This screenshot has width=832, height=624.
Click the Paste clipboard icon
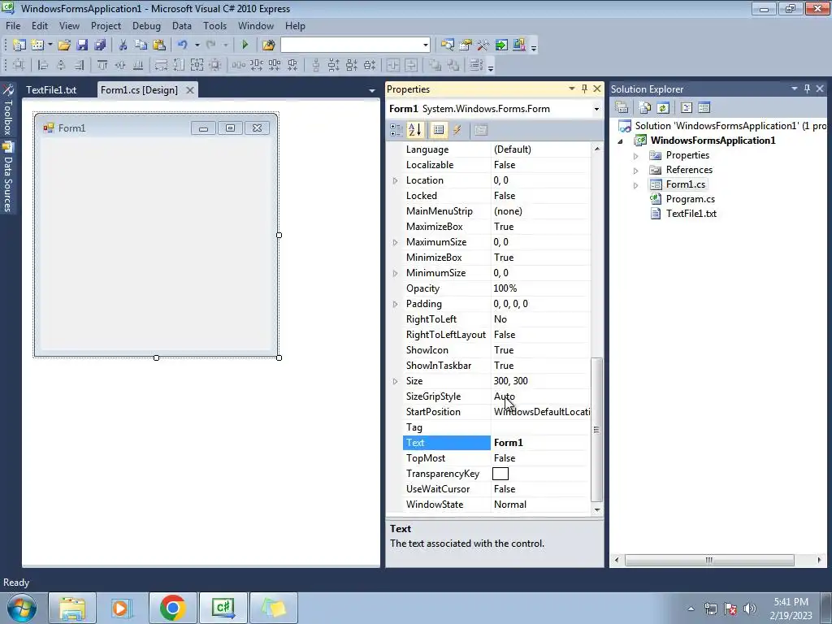(158, 45)
